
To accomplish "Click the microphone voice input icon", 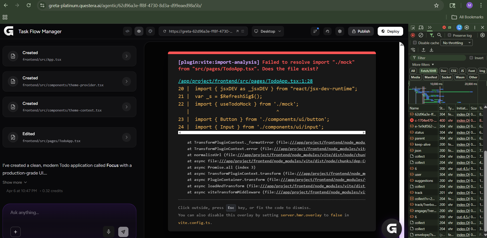I will [x=109, y=232].
